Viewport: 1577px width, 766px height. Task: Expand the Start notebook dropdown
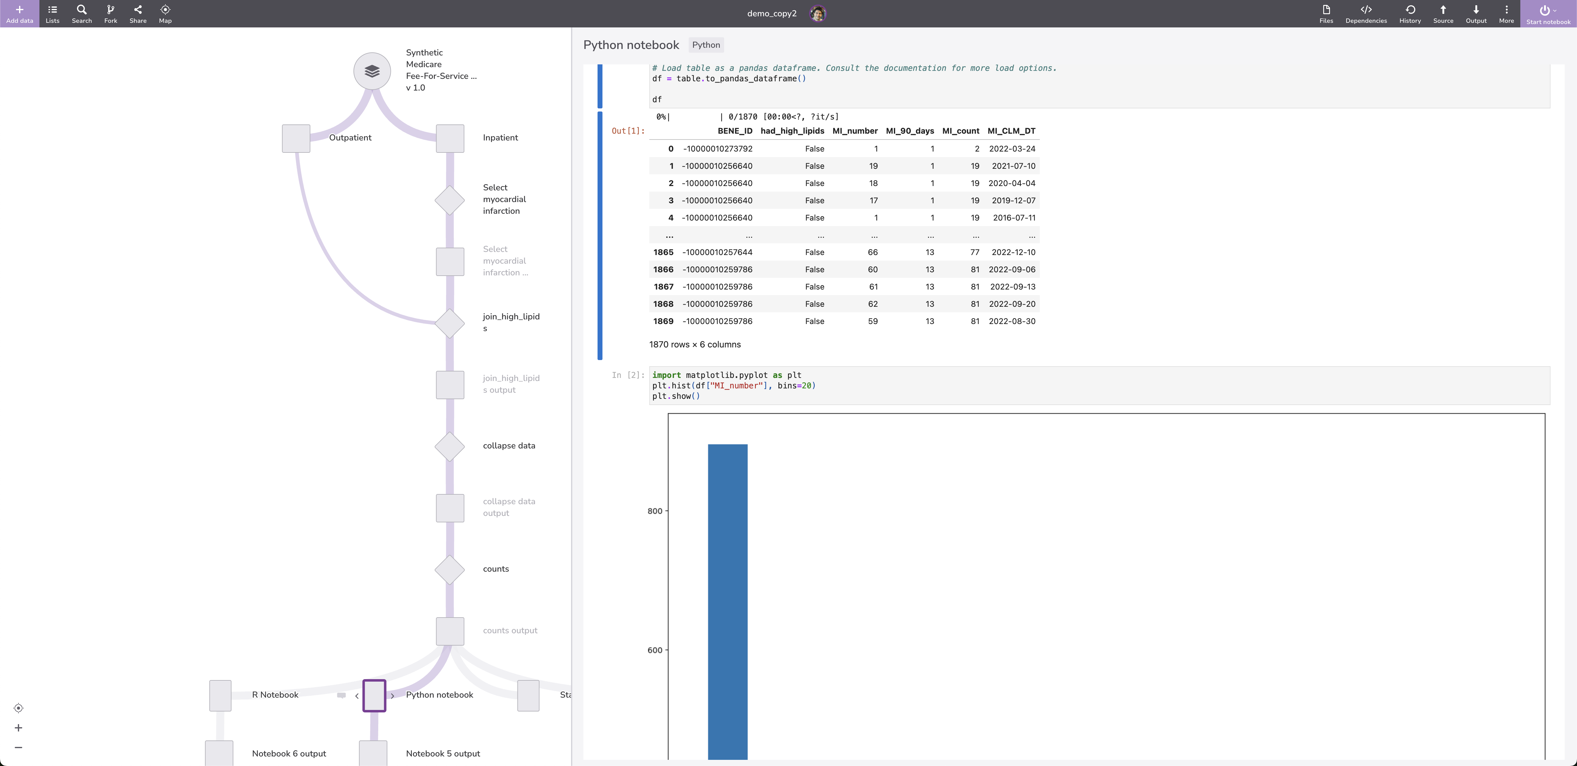[x=1554, y=10]
